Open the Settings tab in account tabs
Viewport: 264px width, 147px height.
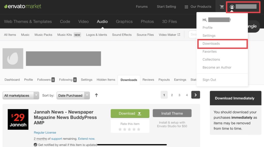tap(87, 80)
